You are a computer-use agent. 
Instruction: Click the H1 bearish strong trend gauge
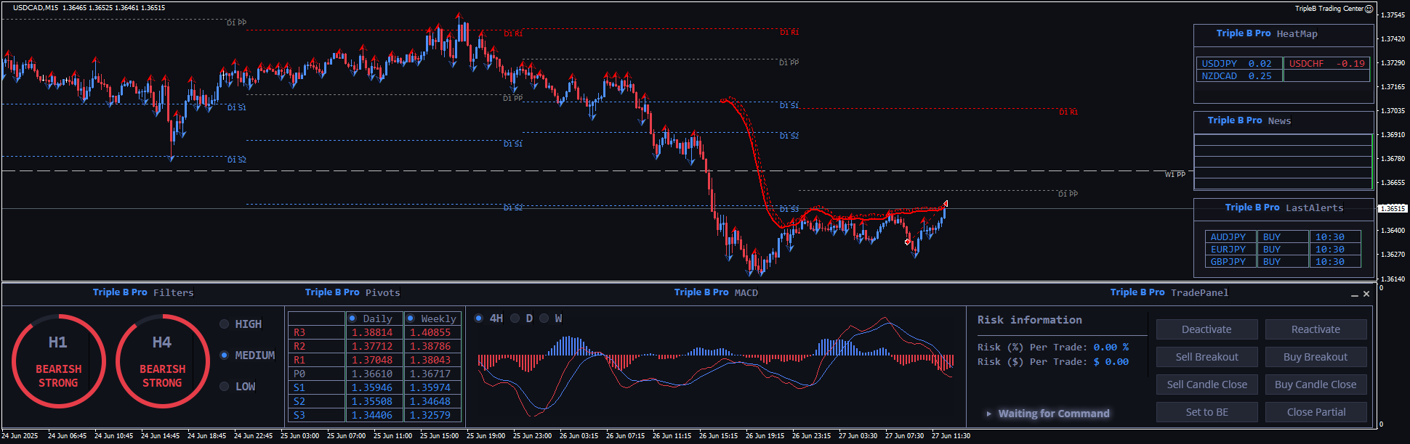[58, 361]
